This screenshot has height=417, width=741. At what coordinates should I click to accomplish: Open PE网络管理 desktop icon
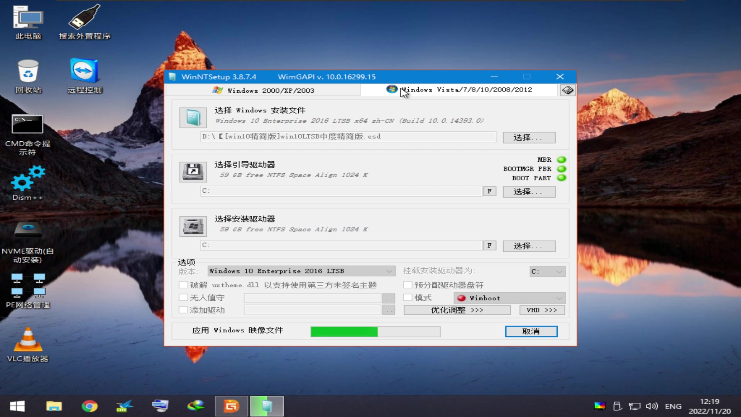coord(28,291)
